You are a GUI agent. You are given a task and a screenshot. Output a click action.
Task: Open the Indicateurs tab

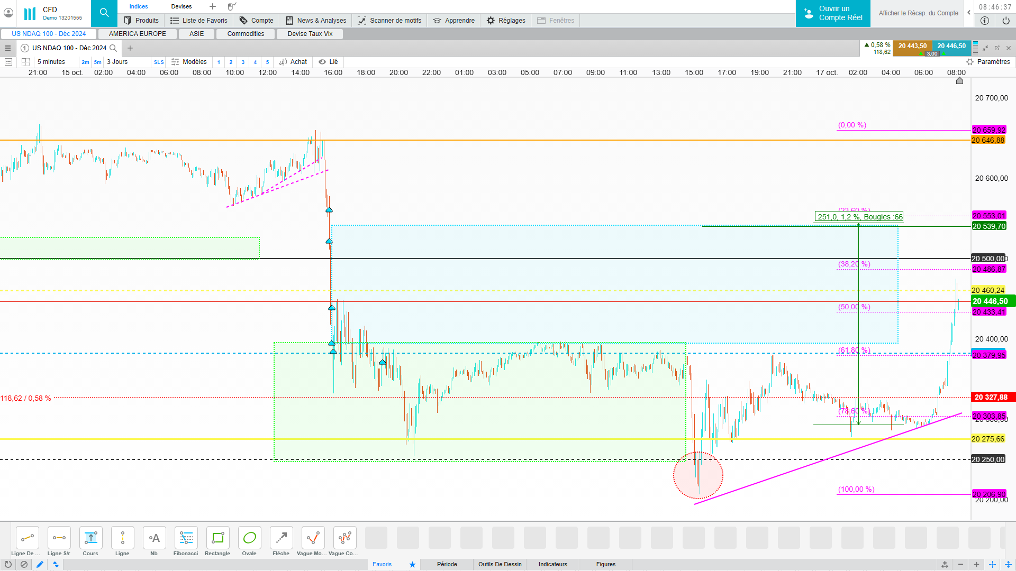tap(552, 564)
